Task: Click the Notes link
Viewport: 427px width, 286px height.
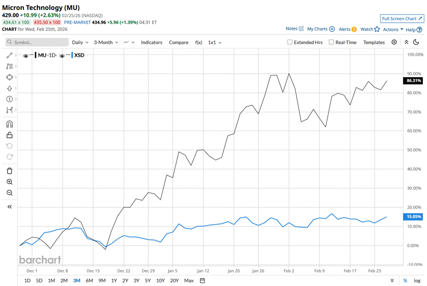Action: tap(291, 29)
